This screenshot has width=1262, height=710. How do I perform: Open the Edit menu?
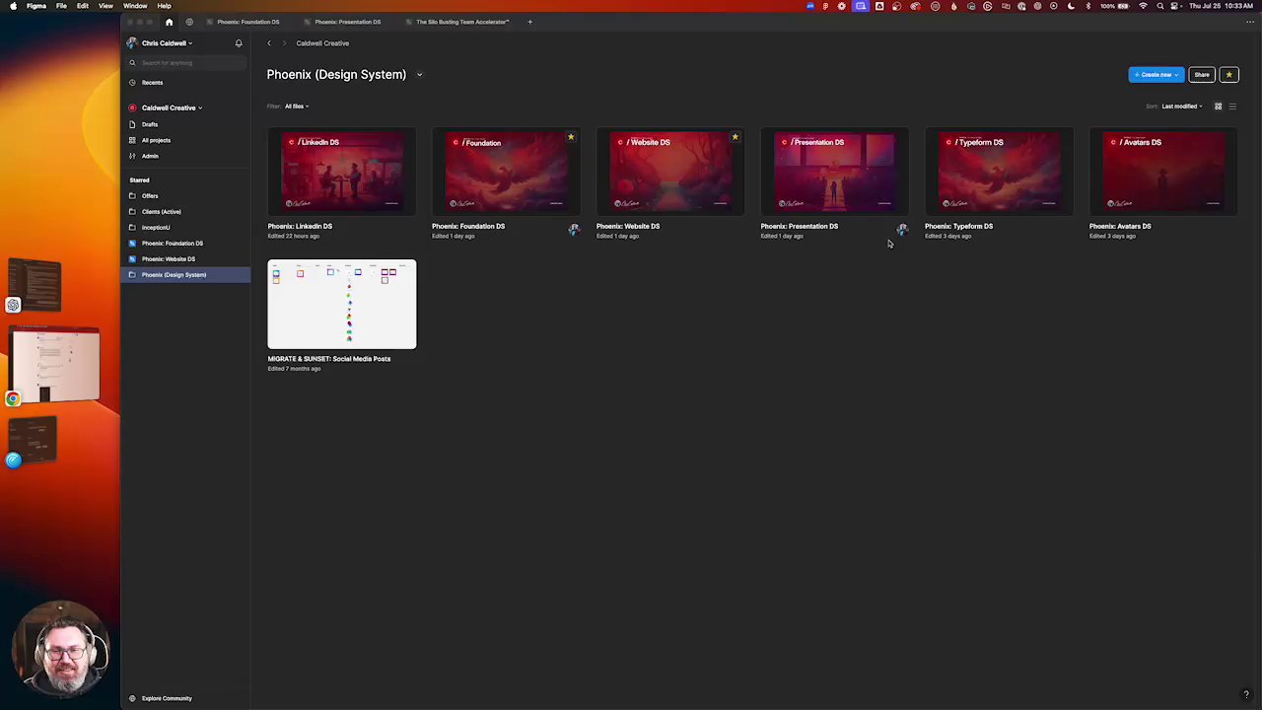(83, 6)
